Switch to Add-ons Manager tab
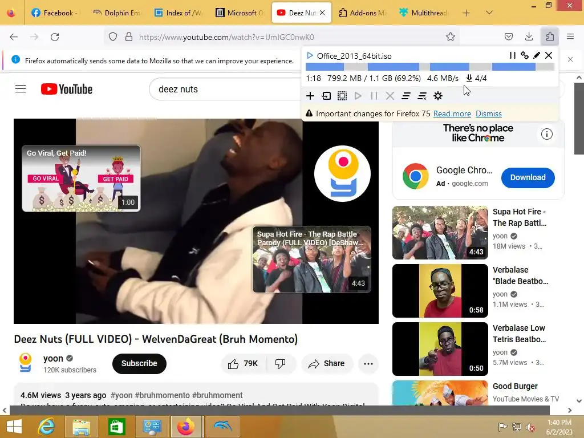 coord(363,13)
